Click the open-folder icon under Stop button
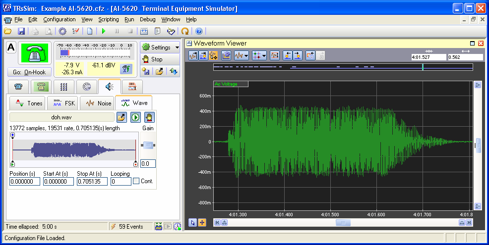Viewport: 489px width, 245px height. tap(159, 71)
